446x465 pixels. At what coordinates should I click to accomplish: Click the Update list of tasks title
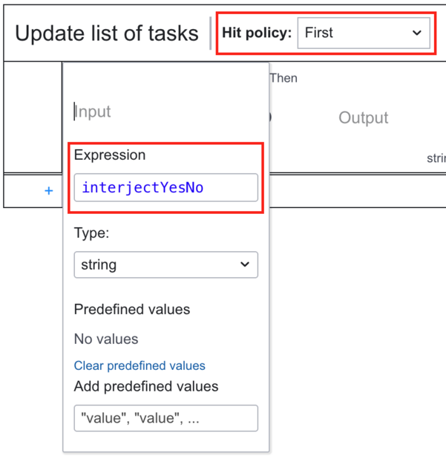pyautogui.click(x=107, y=33)
